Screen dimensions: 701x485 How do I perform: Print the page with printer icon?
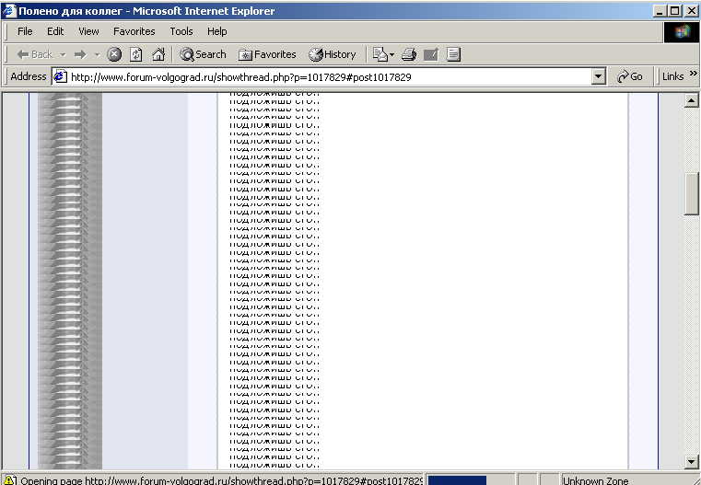tap(409, 54)
